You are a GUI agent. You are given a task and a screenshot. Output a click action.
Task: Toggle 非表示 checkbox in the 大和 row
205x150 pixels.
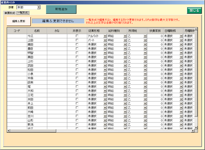(77, 91)
